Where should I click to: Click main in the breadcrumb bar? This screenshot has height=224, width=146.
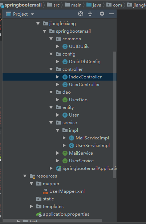point(76,5)
